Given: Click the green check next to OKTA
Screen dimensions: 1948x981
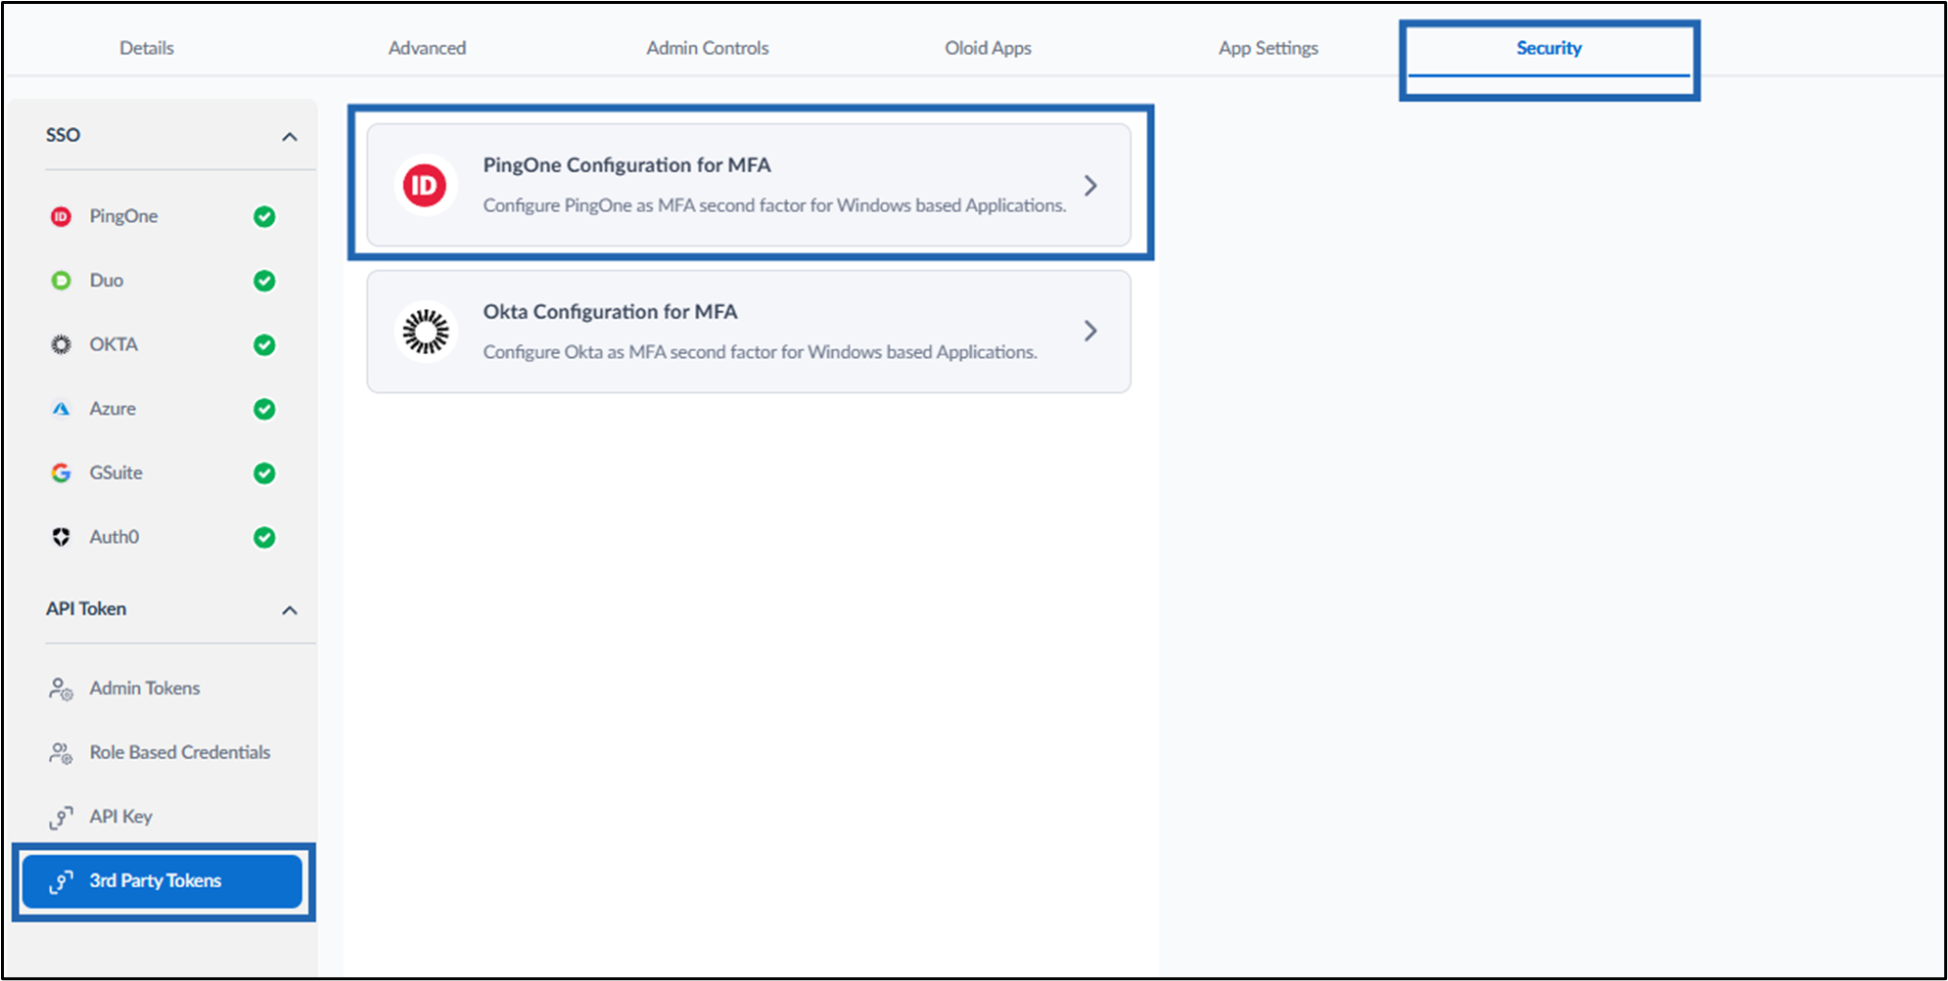Looking at the screenshot, I should click(x=264, y=344).
